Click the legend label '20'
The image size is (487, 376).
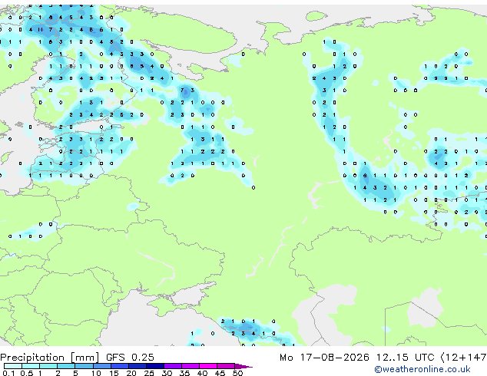click(131, 373)
